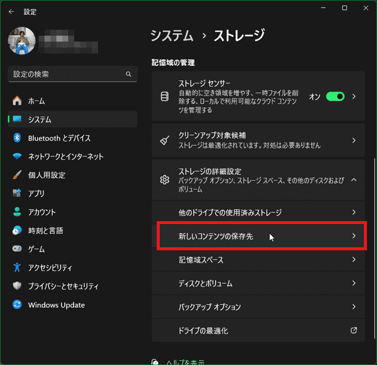The height and width of the screenshot is (365, 377).
Task: Open ドライブの最適化 external link
Action: pyautogui.click(x=354, y=331)
